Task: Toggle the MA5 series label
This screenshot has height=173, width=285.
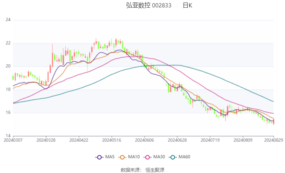Action: pyautogui.click(x=110, y=157)
